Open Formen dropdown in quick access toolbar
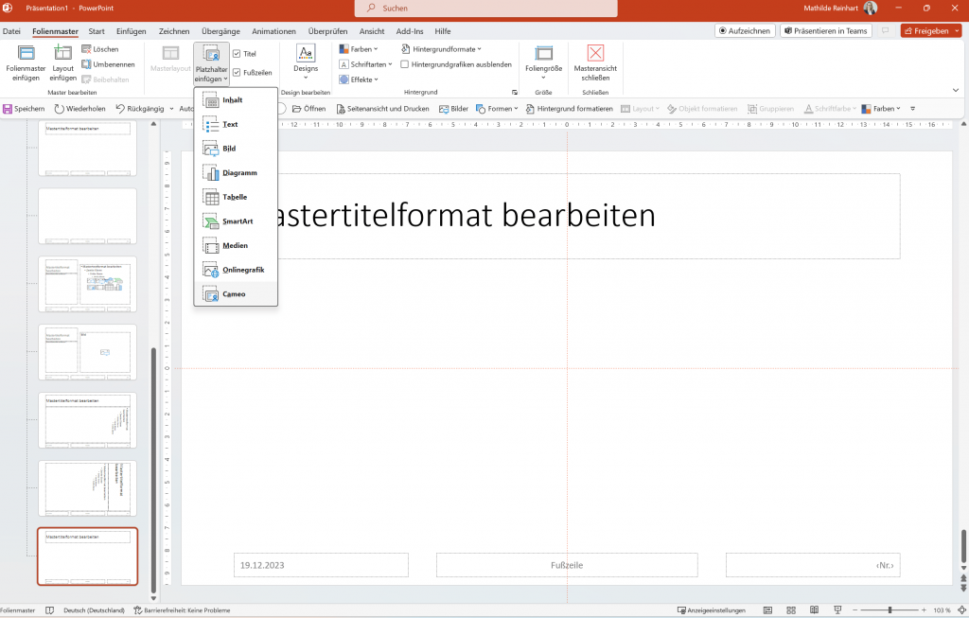 (x=497, y=109)
